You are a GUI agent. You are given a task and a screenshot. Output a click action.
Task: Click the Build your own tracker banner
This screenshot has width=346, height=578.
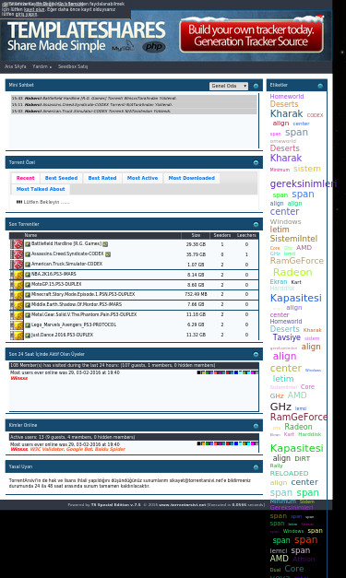(x=251, y=36)
